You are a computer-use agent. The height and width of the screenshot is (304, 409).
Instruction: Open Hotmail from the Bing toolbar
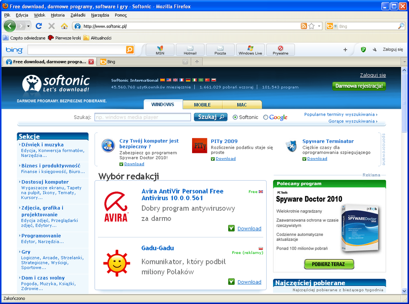[x=190, y=50]
